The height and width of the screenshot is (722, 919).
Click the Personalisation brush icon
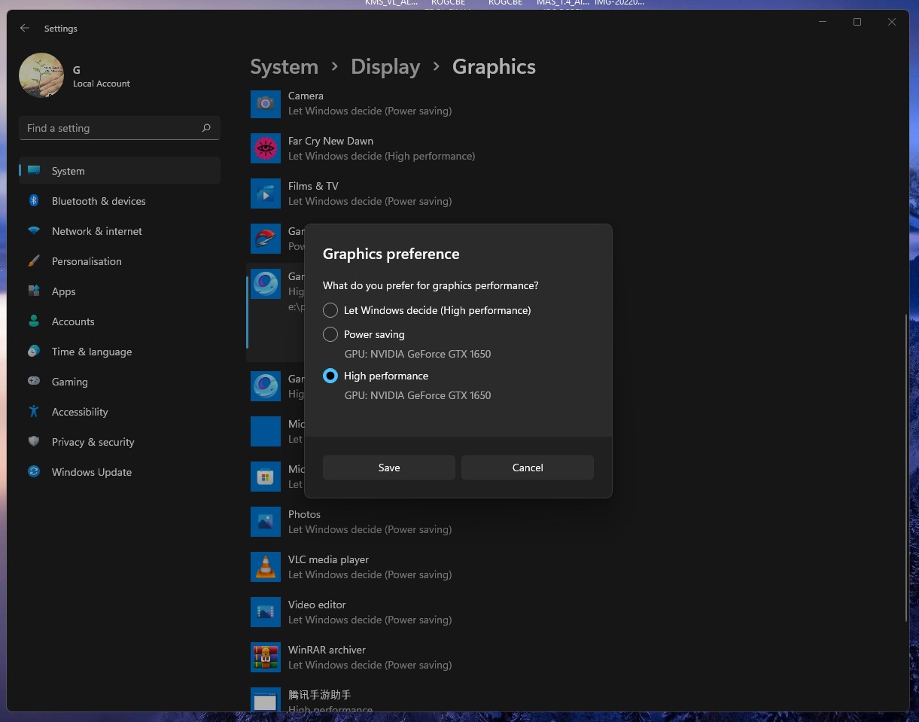pos(34,260)
